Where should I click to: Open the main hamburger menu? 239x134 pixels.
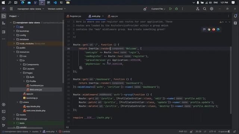11,9
